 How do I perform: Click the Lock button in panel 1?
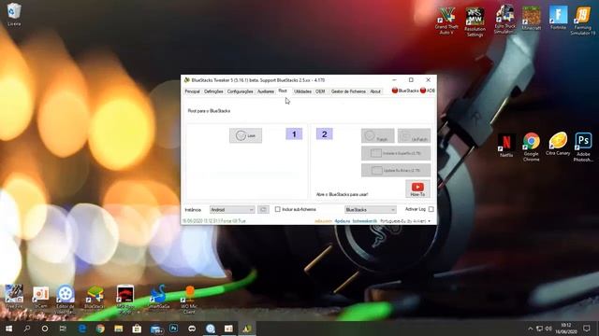245,135
